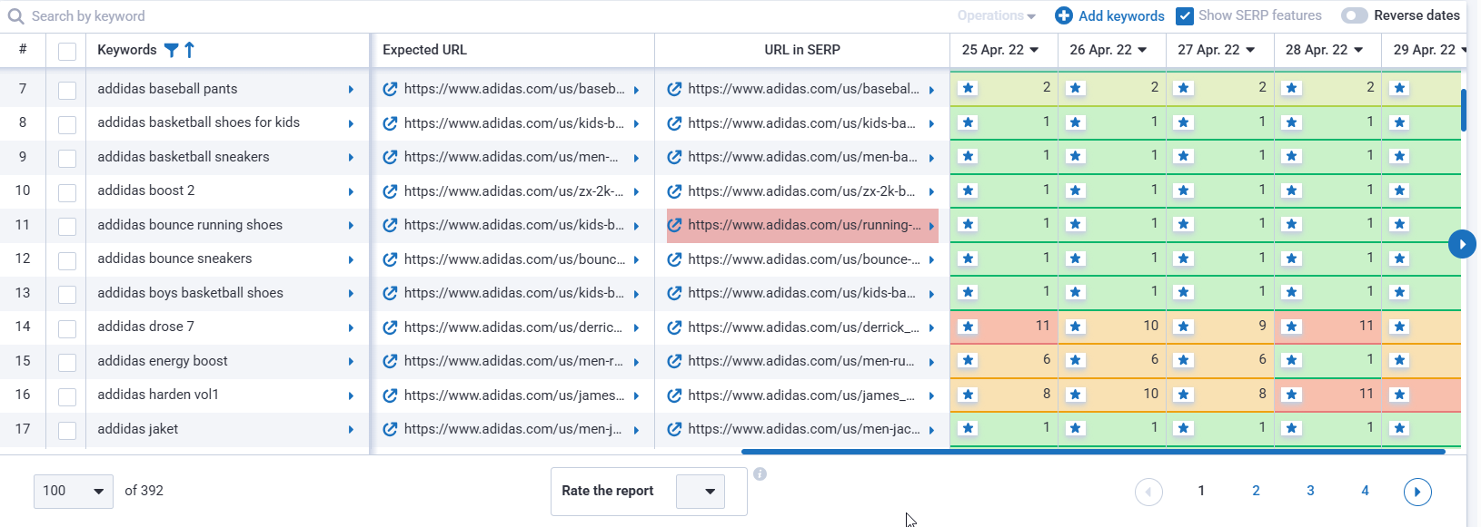Open rows-per-page dropdown showing 100
This screenshot has height=527, width=1481.
click(74, 491)
